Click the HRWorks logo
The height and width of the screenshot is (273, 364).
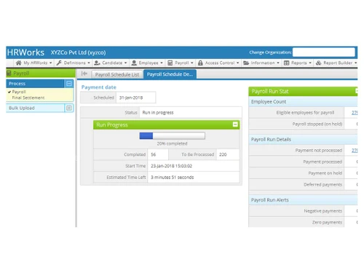(25, 52)
